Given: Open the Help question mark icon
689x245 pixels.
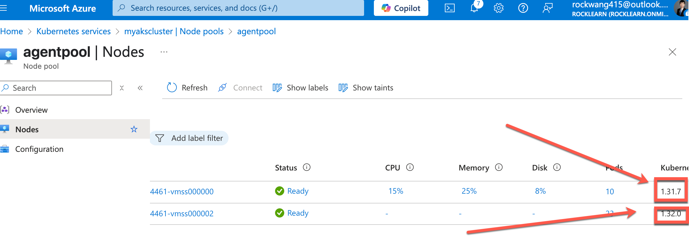Looking at the screenshot, I should coord(523,8).
